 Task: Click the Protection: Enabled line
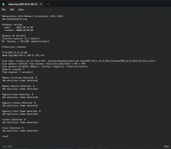14,47
